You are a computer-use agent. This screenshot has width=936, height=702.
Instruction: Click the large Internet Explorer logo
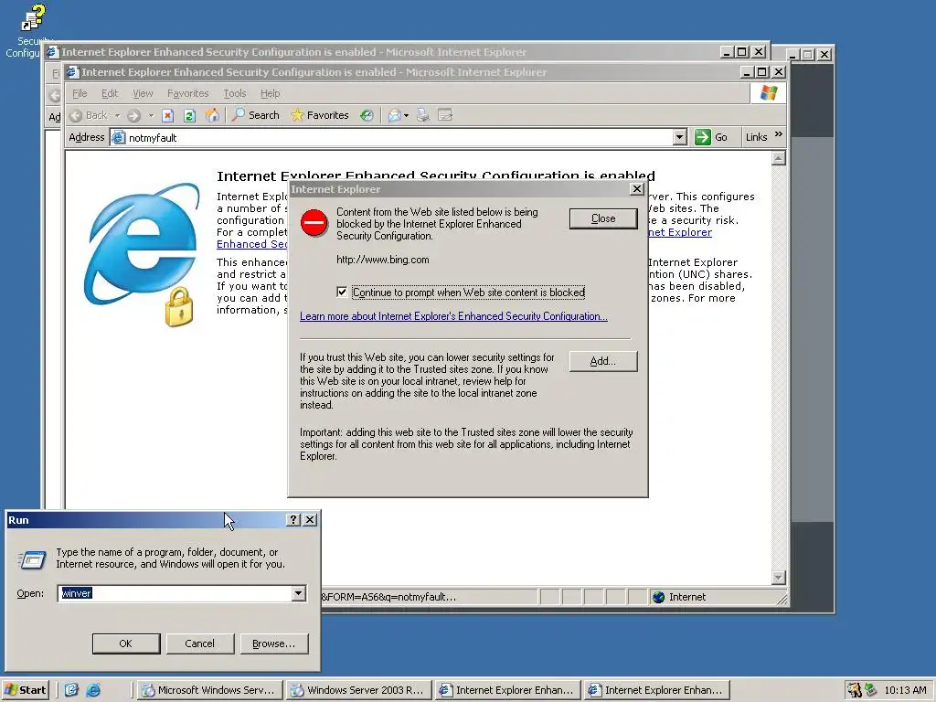(x=143, y=253)
